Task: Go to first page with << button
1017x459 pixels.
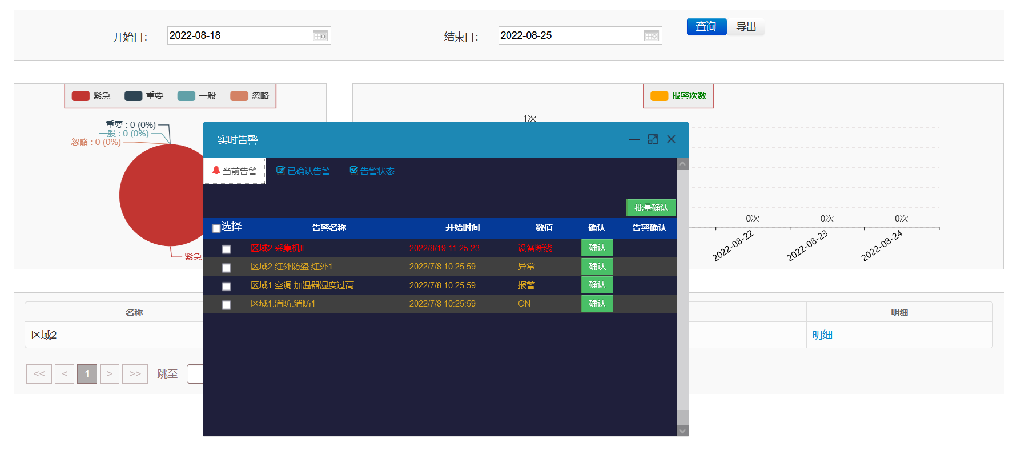Action: (39, 374)
